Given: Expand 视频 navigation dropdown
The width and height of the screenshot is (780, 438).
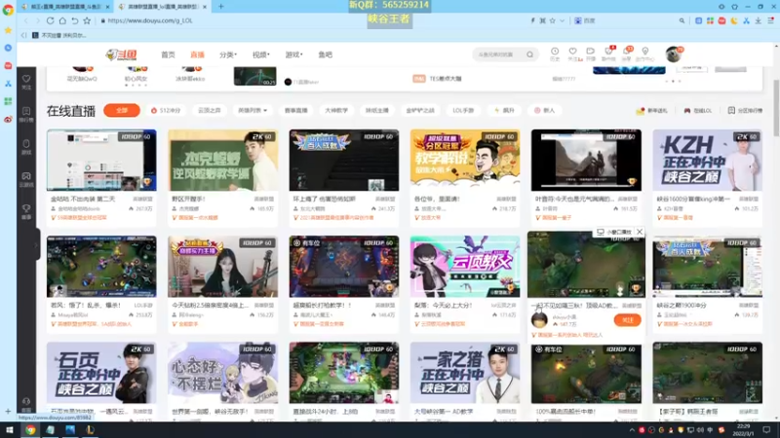Looking at the screenshot, I should (260, 55).
